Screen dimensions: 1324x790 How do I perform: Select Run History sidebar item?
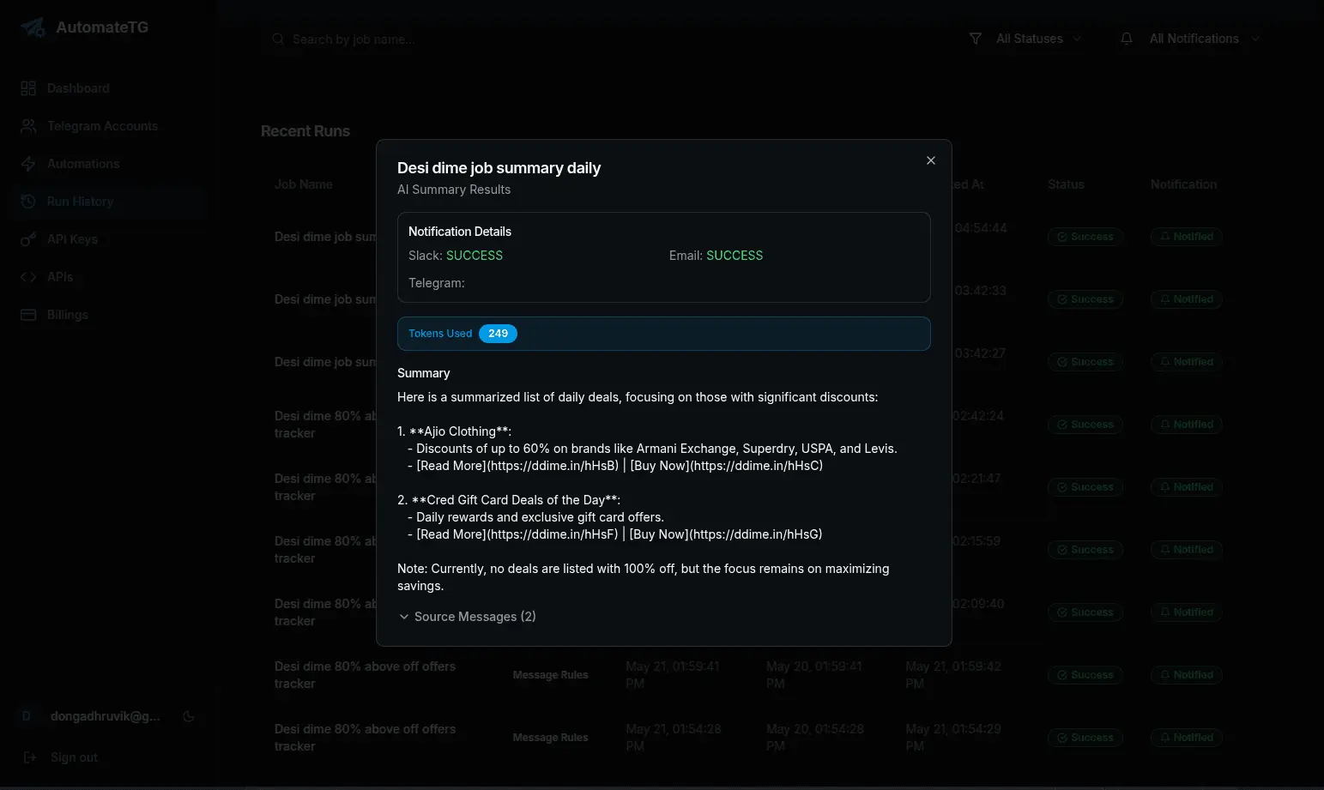point(110,202)
